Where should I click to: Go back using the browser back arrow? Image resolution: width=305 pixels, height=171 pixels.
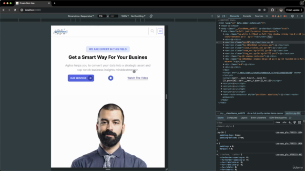coord(3,10)
